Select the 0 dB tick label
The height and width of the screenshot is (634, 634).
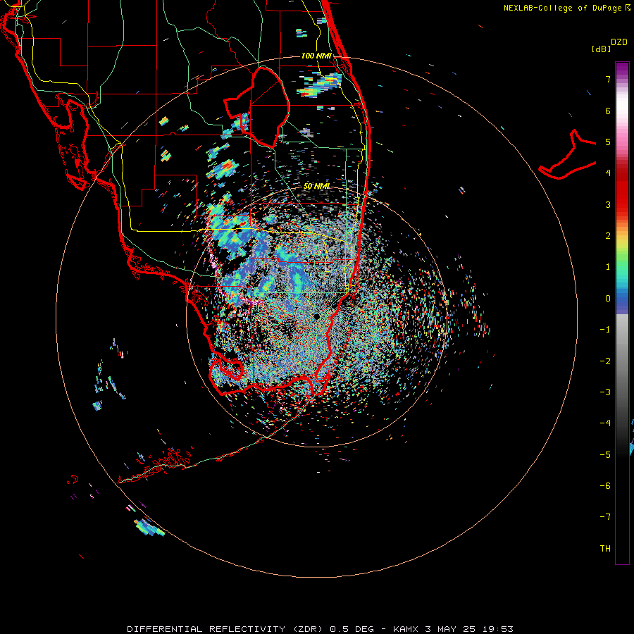pos(608,299)
